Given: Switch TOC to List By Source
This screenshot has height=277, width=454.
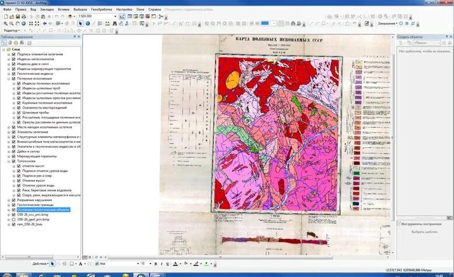Looking at the screenshot, I should click(x=10, y=43).
